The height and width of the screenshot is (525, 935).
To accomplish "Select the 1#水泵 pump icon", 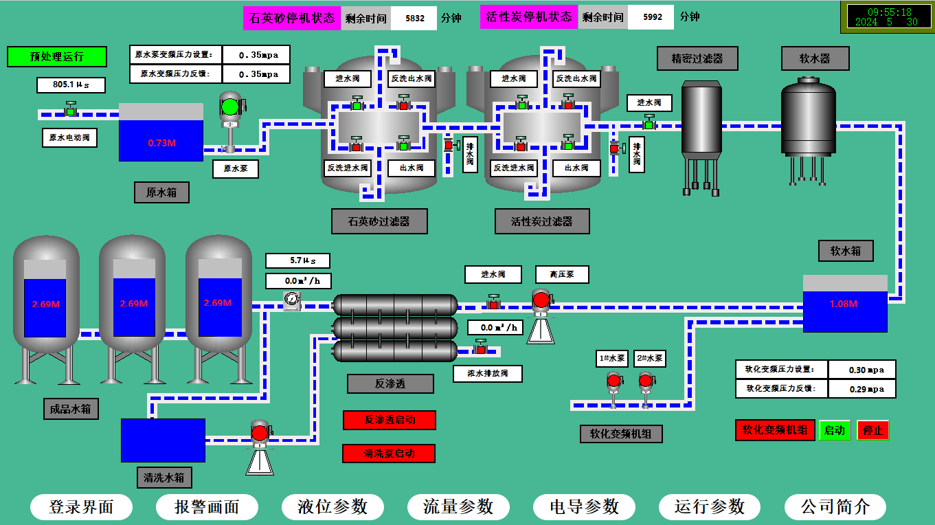I will coord(613,388).
